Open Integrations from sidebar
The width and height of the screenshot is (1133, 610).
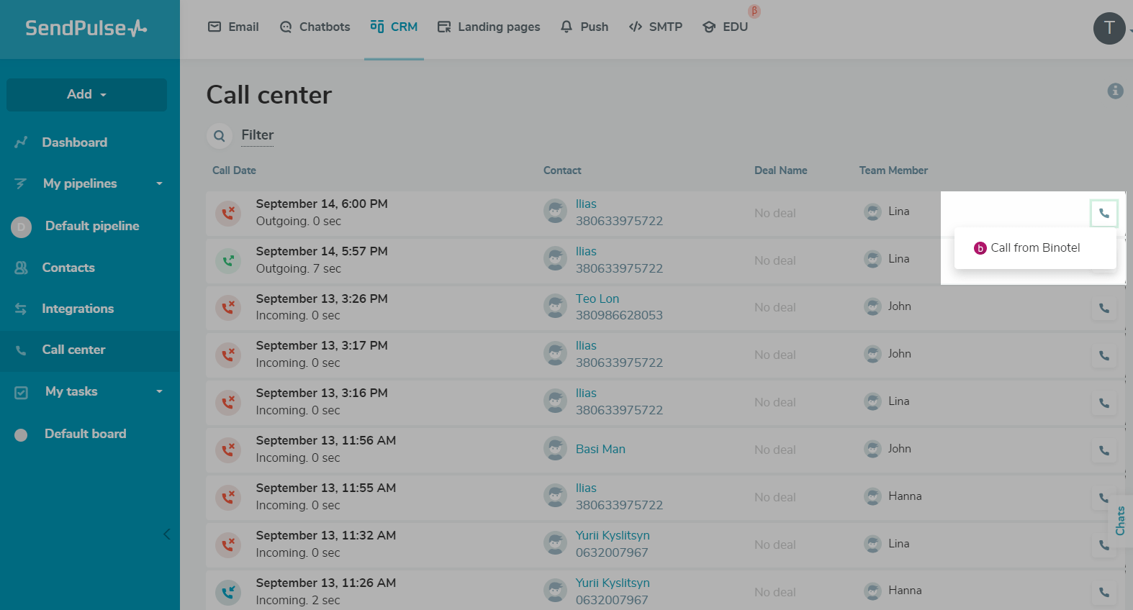78,309
